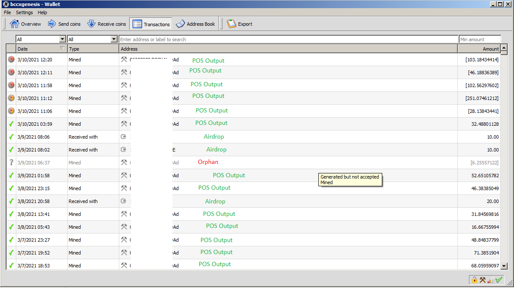Click the confirmed checkmark for 3/7/2021 18:53
This screenshot has width=514, height=288.
(x=11, y=265)
